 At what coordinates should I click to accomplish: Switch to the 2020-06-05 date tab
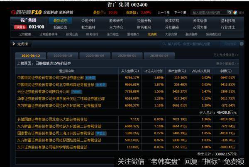[x=127, y=56]
